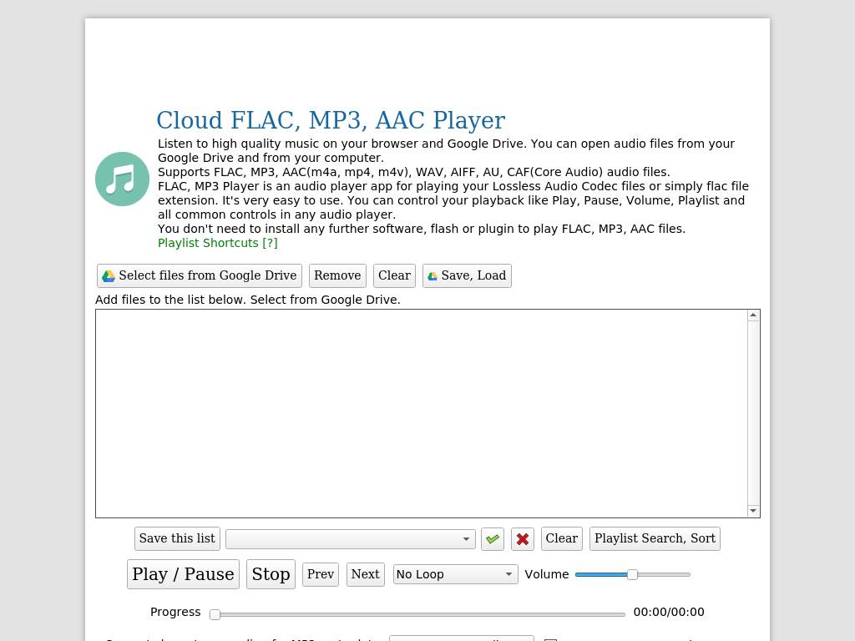Click the playlist scrollbar up arrow
The height and width of the screenshot is (641, 855).
[x=753, y=315]
